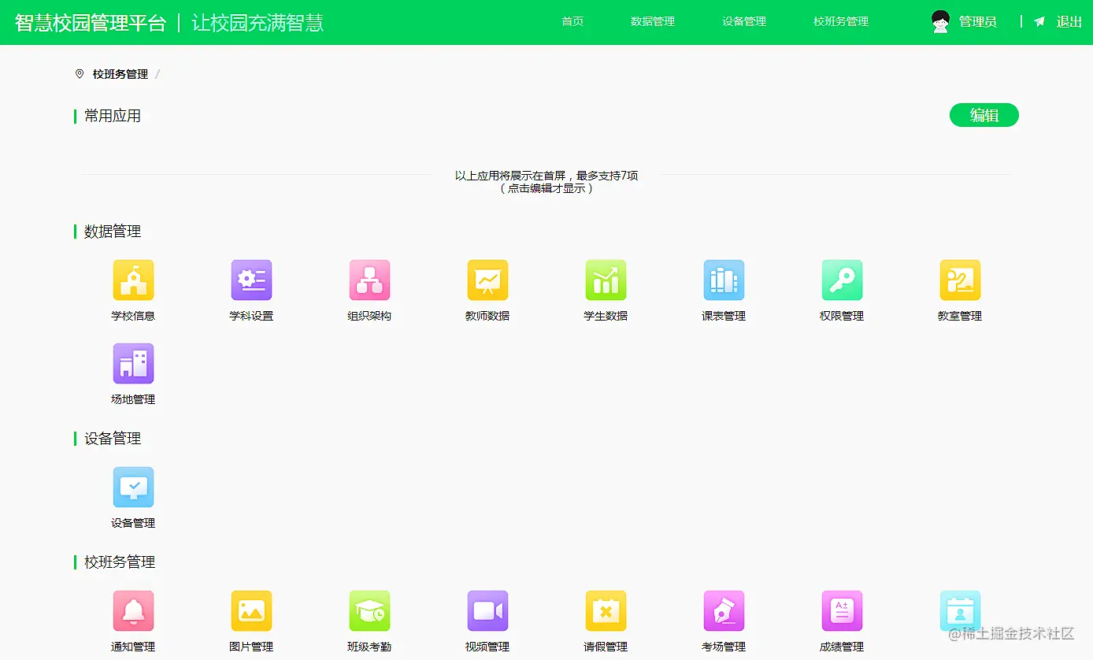Image resolution: width=1093 pixels, height=660 pixels.
Task: Open the 班级考勤 graduation cap icon
Action: click(369, 610)
